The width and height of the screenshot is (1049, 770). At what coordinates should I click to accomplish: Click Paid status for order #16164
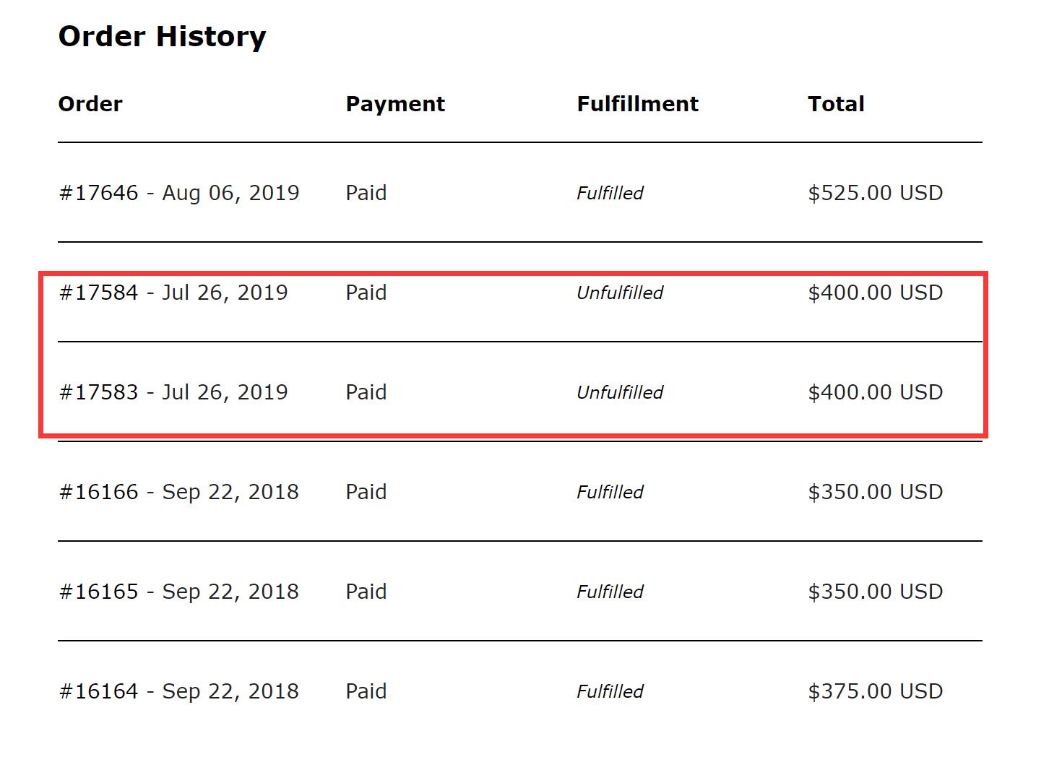click(366, 691)
